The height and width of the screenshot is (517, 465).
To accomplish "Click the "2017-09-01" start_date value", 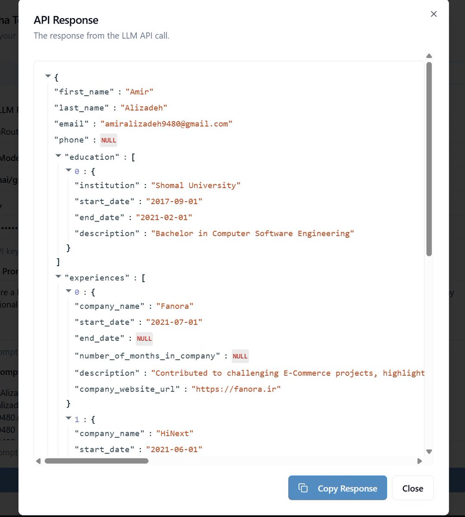I will click(174, 201).
